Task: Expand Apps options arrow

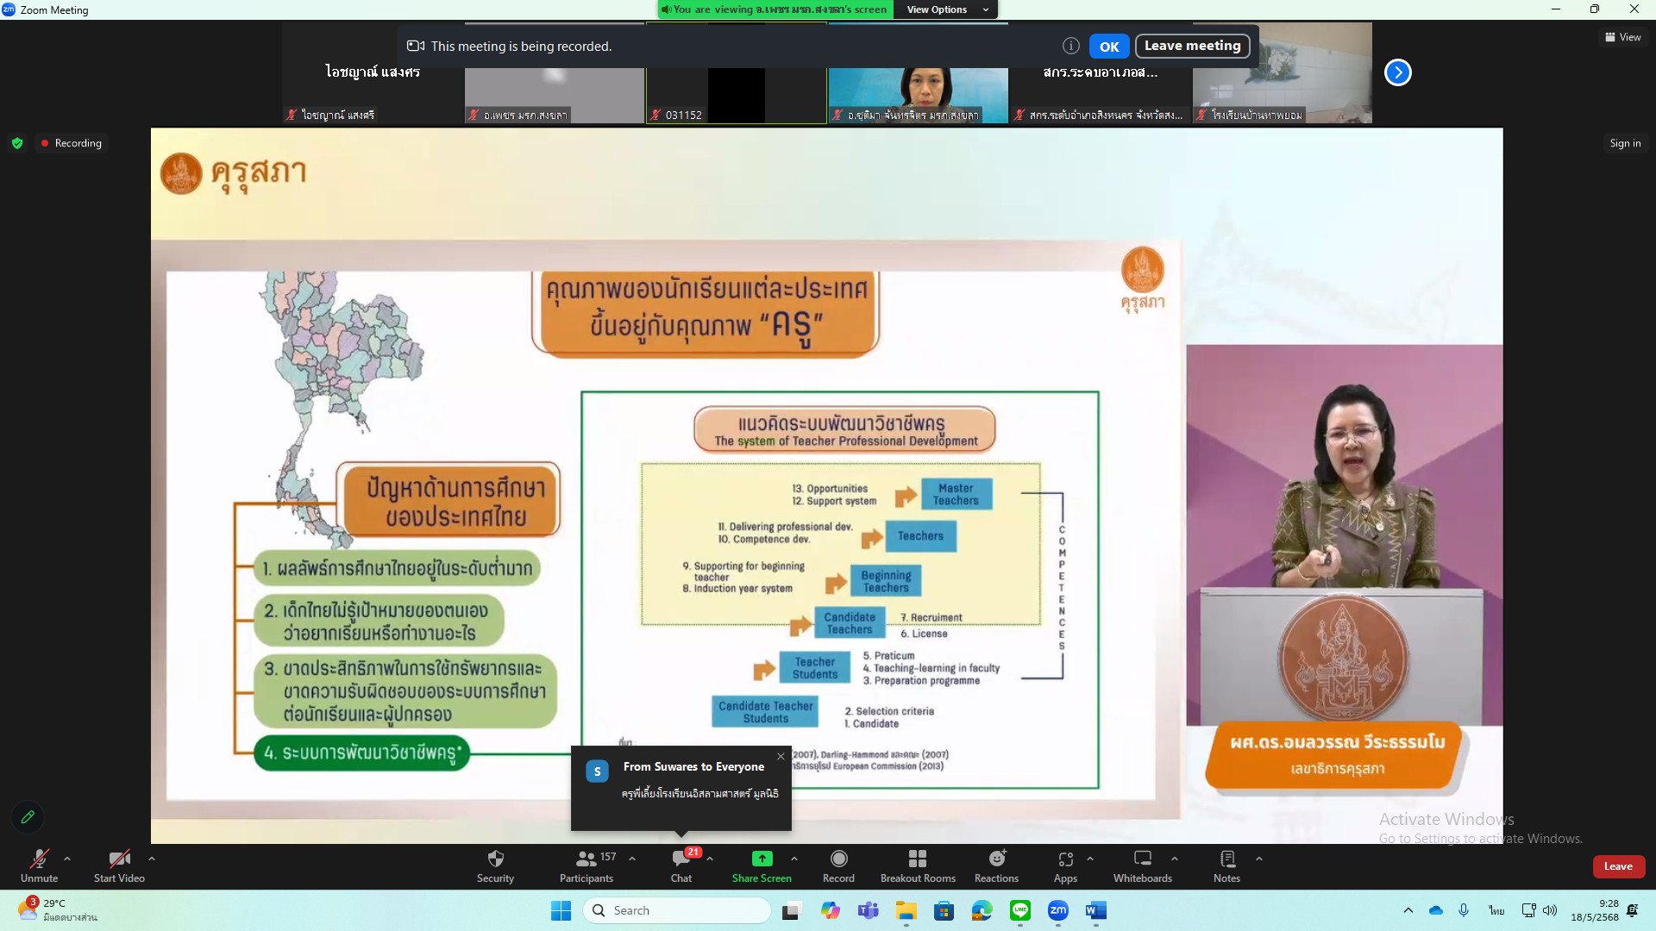Action: click(x=1090, y=859)
